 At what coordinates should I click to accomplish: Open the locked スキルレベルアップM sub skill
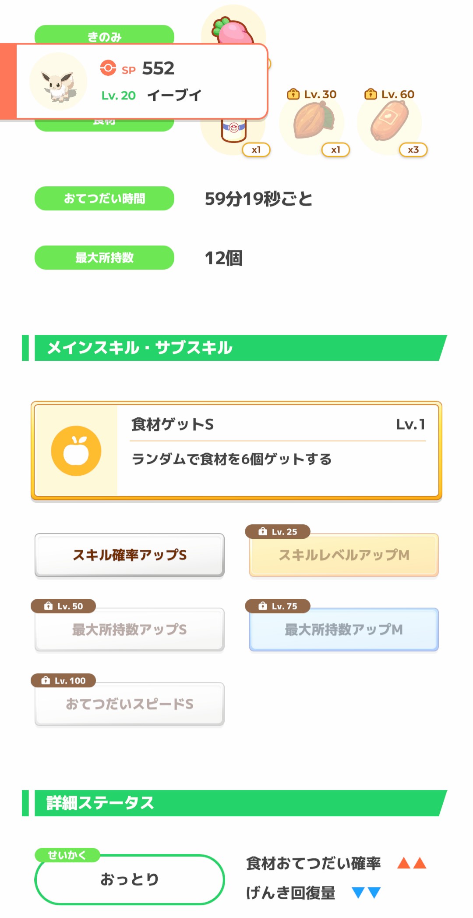tap(344, 555)
